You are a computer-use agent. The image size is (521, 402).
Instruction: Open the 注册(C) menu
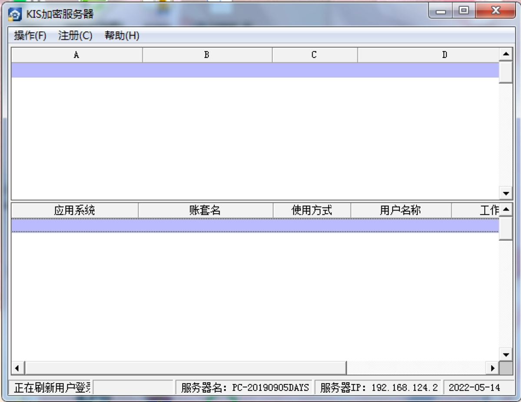[75, 36]
